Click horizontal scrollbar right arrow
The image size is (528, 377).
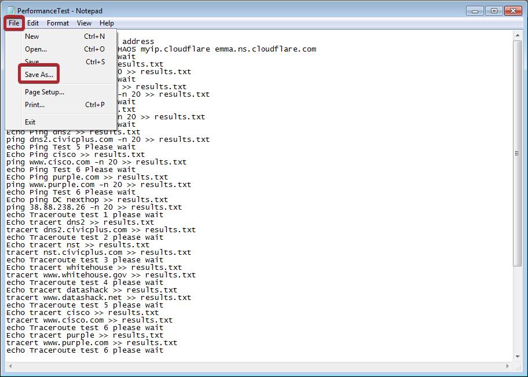click(x=508, y=366)
